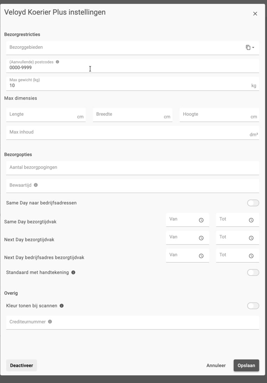
Task: Click Van field of Next Day bedrijfsadres bezorgtijdvak
Action: click(x=187, y=255)
